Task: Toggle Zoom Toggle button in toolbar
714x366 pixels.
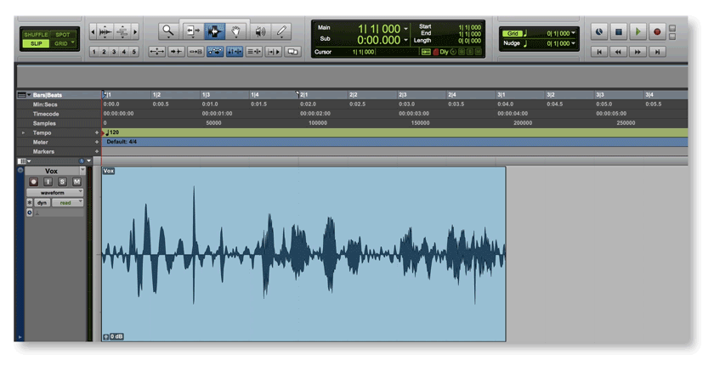Action: point(157,52)
